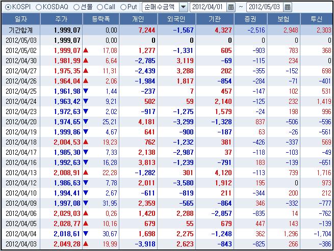Sort by the 개인 column header
Screen dimensions: 334x251
pyautogui.click(x=139, y=19)
